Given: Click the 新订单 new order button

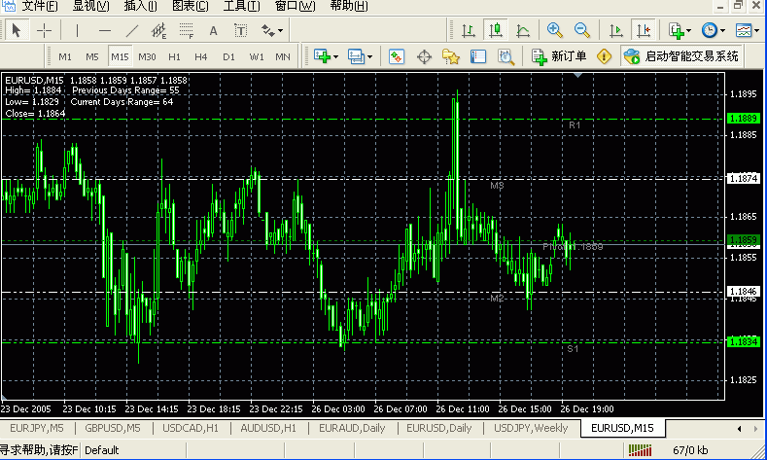Looking at the screenshot, I should coord(559,56).
